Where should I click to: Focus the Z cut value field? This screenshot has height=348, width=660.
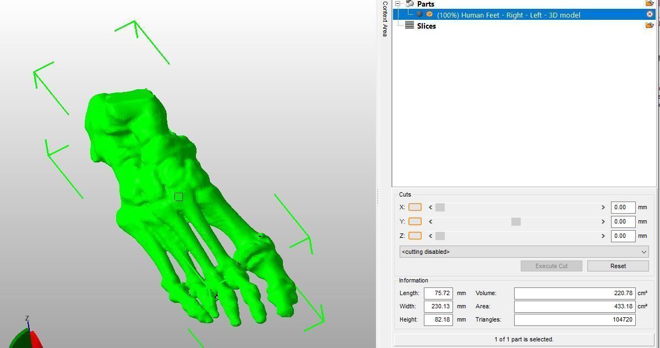pyautogui.click(x=623, y=236)
